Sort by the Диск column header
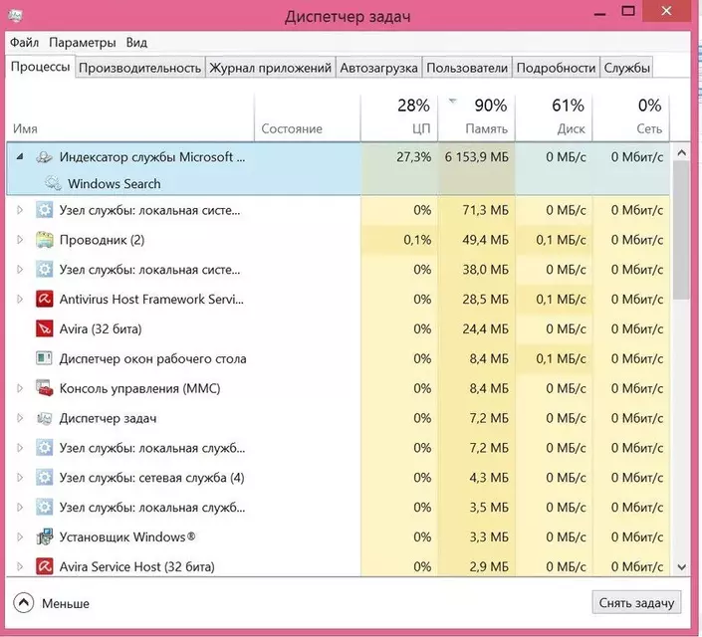The height and width of the screenshot is (637, 702). pos(554,117)
